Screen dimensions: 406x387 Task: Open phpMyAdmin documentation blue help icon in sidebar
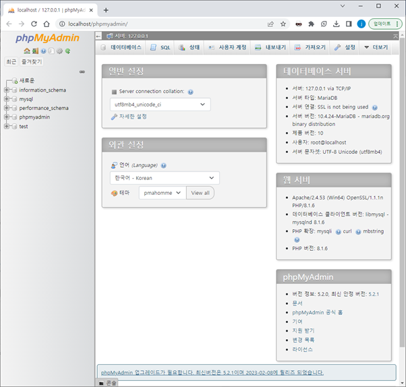tap(43, 51)
